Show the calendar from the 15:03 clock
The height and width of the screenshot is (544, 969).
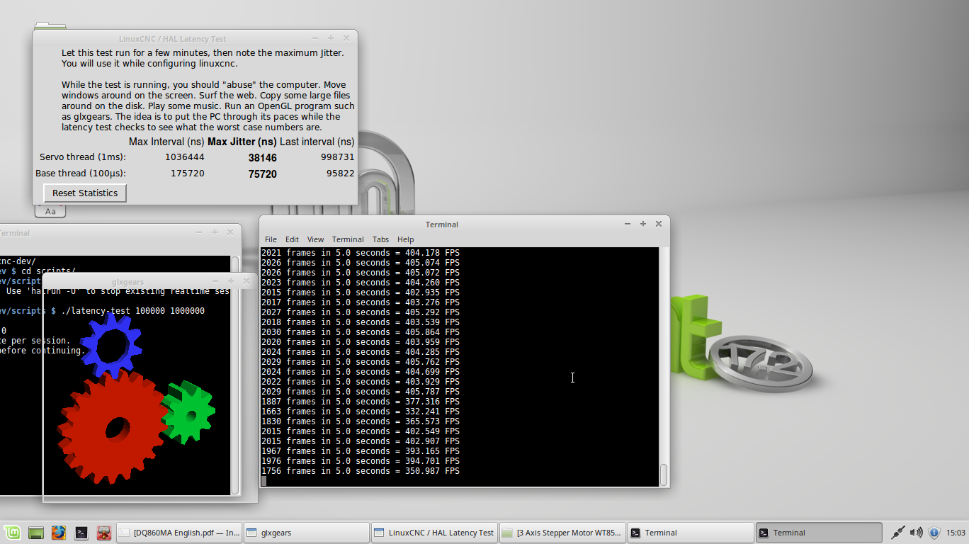click(x=956, y=533)
